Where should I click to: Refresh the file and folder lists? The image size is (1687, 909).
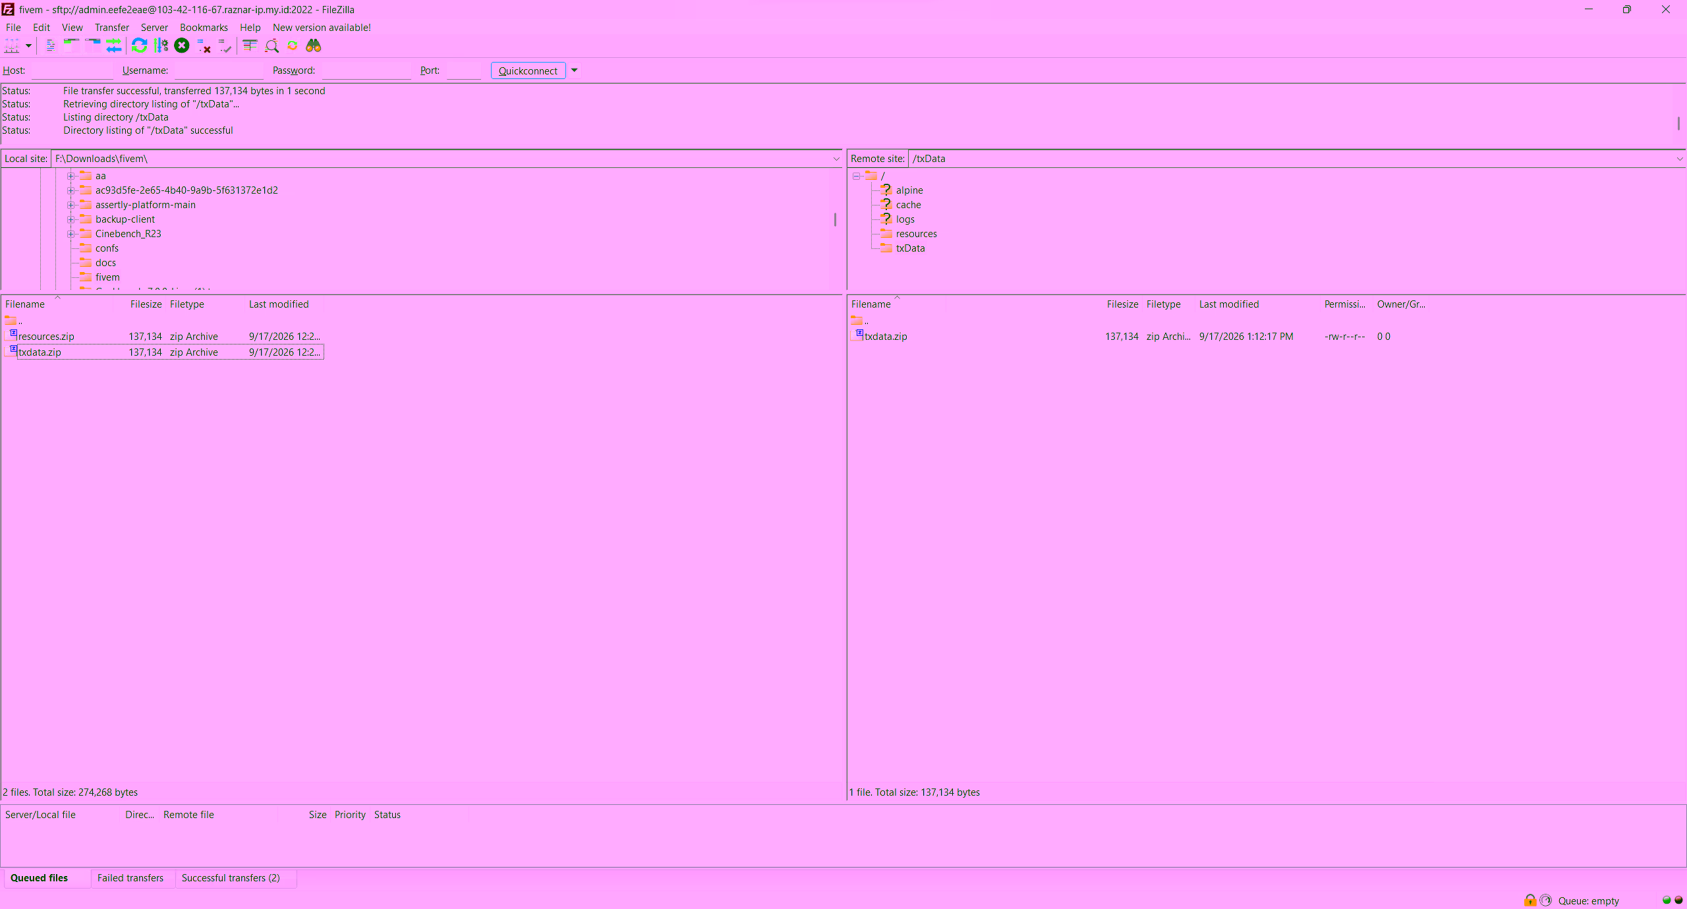tap(140, 45)
